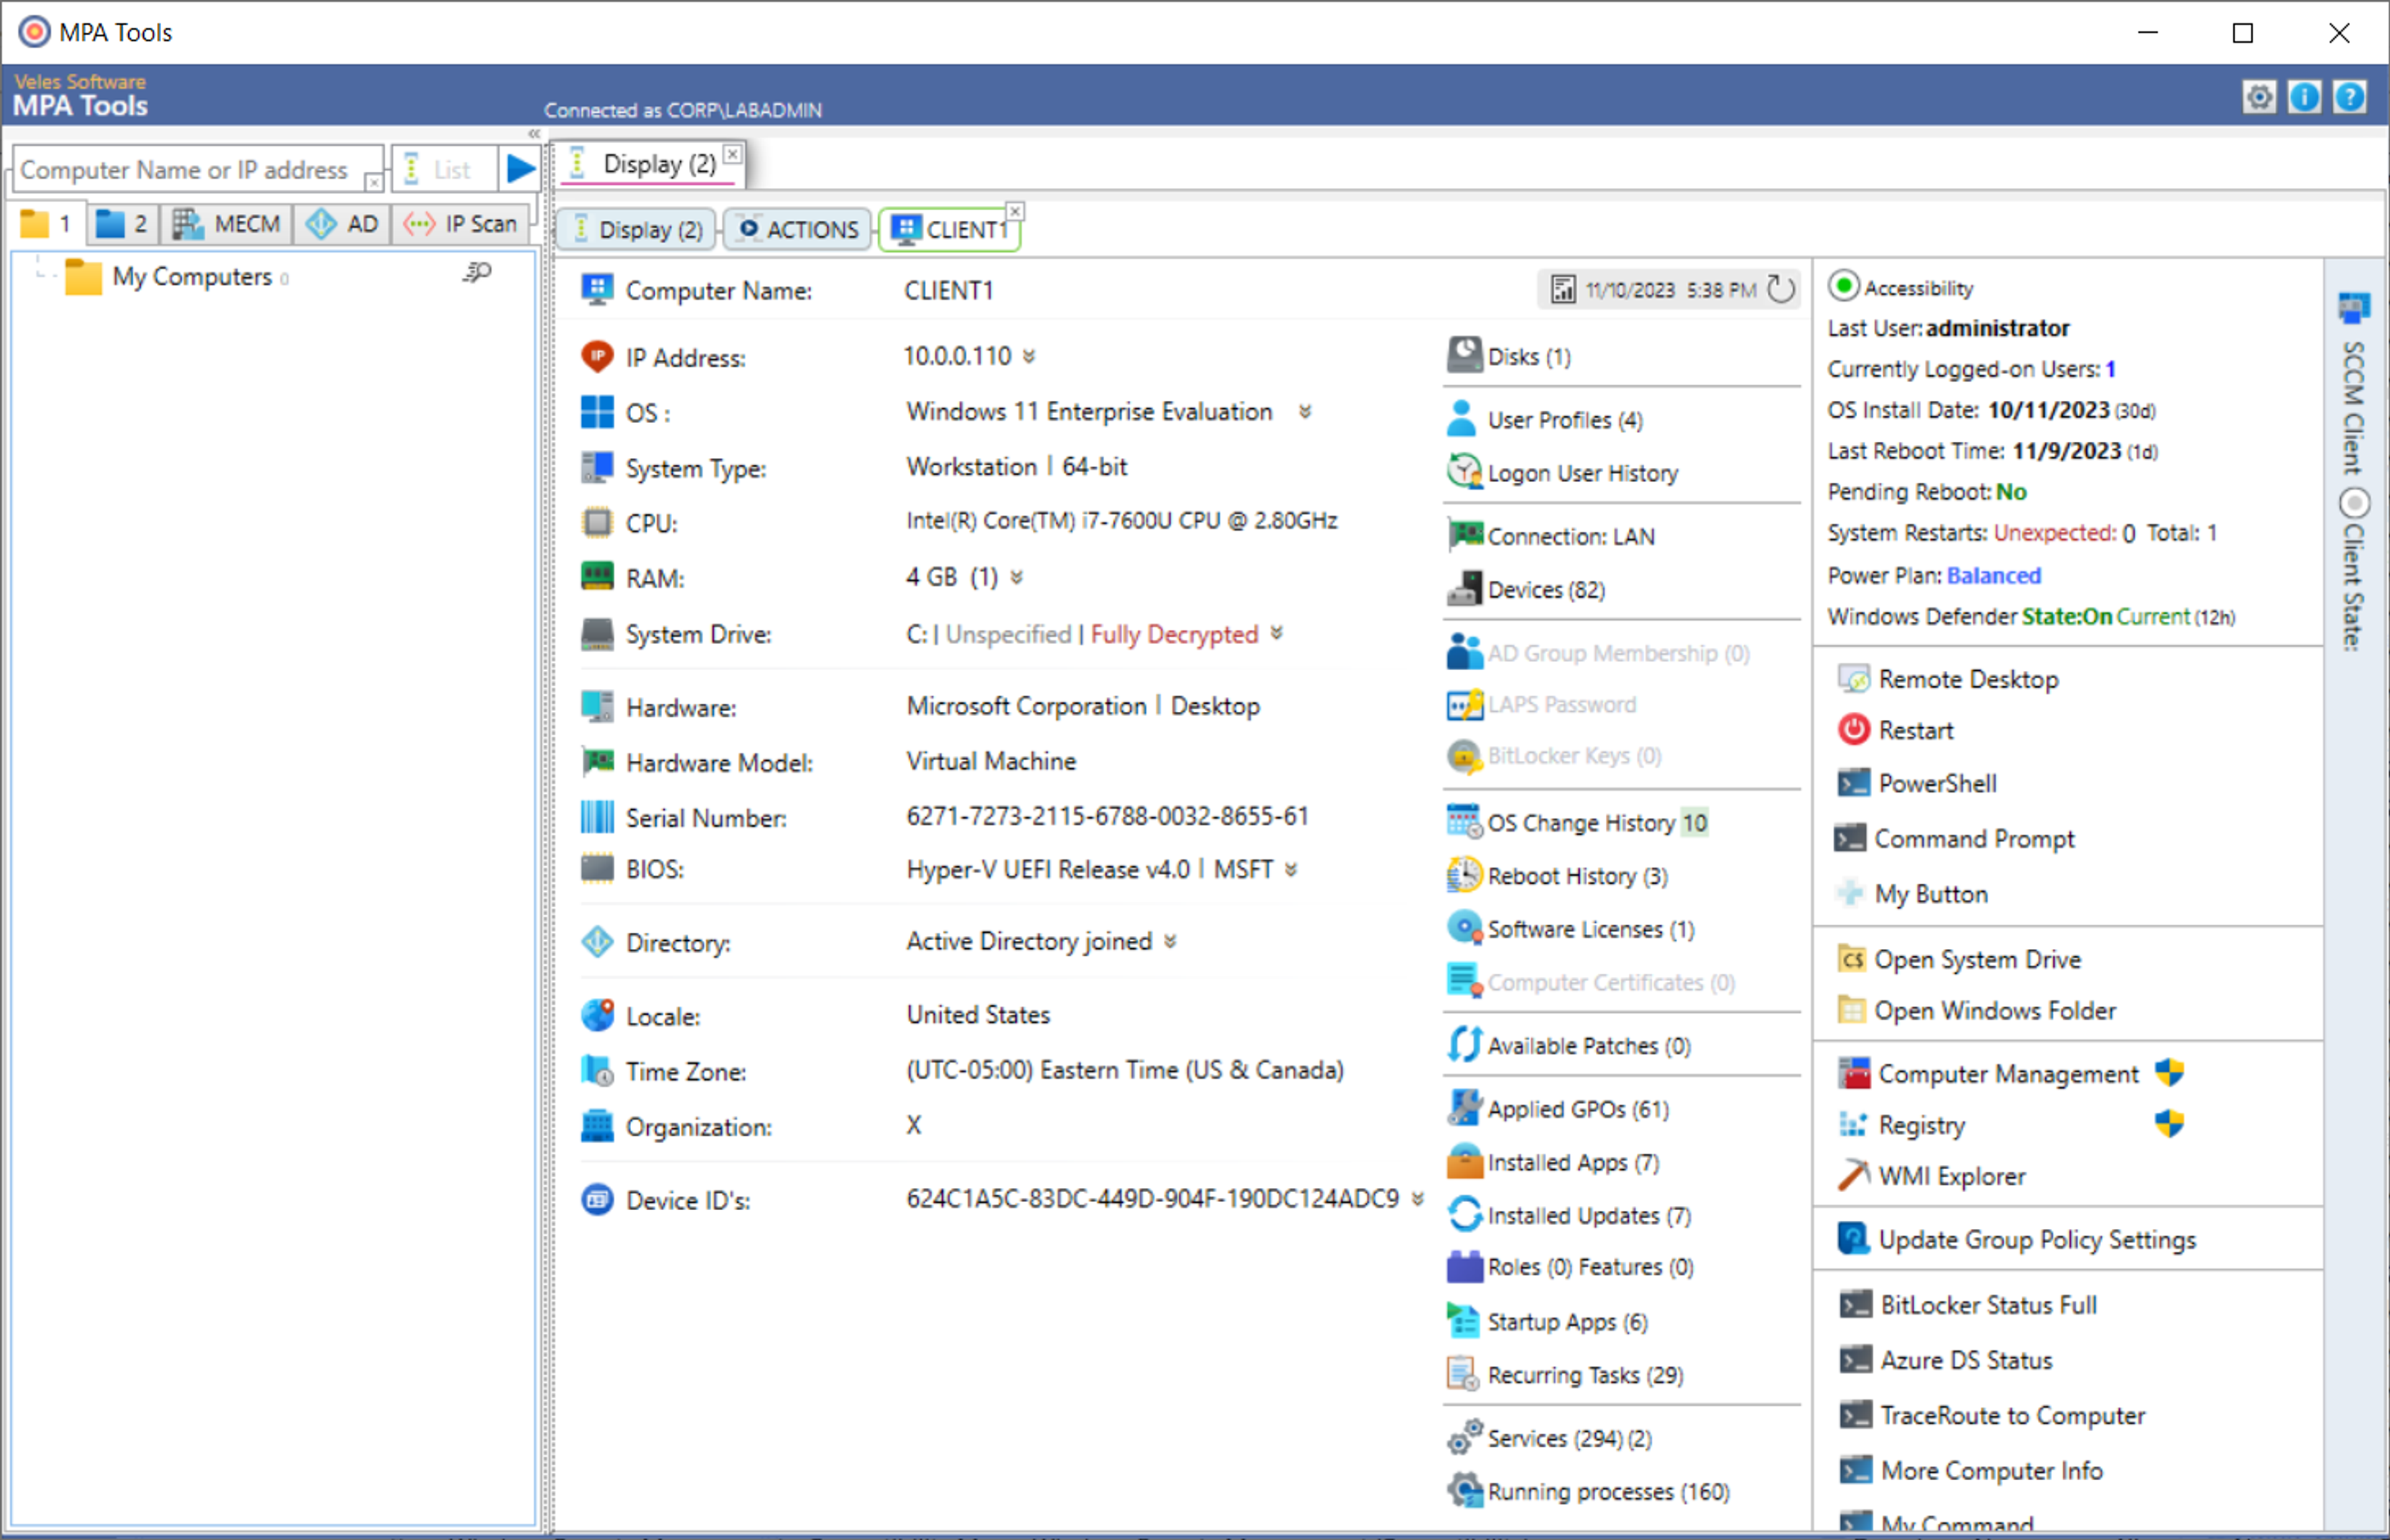Launch Remote Desktop

click(1948, 679)
